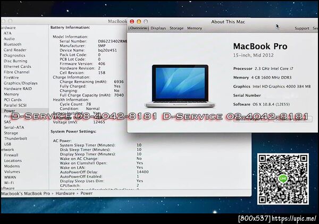The height and width of the screenshot is (224, 319).
Task: Click Charge Remaining value 6936
Action: [x=119, y=81]
